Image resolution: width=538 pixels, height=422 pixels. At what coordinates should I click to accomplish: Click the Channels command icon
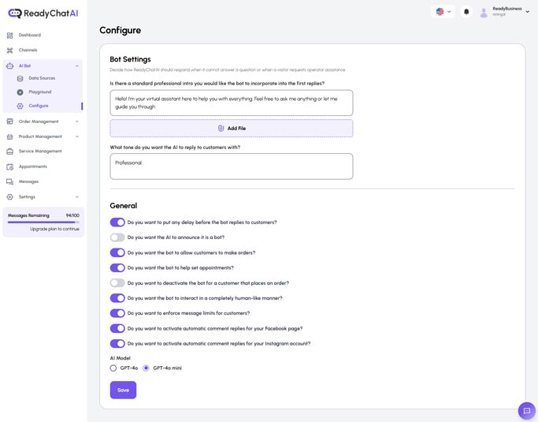tap(10, 50)
